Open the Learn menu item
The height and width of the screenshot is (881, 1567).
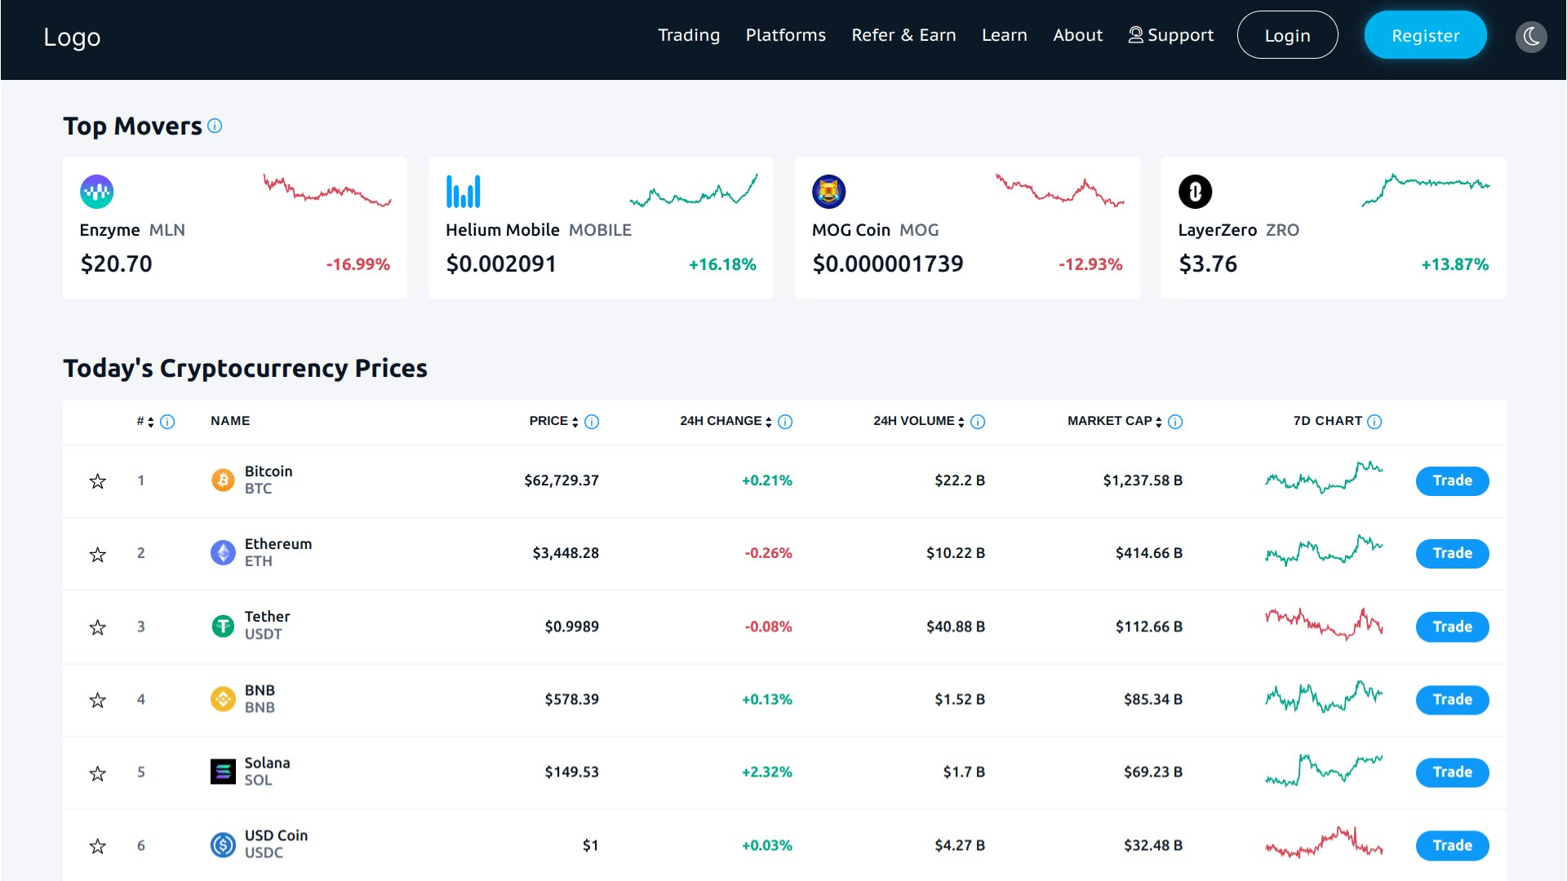click(x=1004, y=35)
